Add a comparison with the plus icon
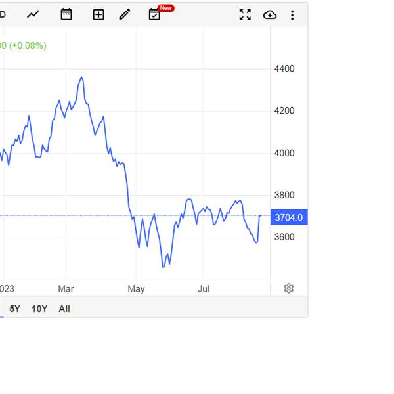The image size is (394, 394). tap(98, 14)
